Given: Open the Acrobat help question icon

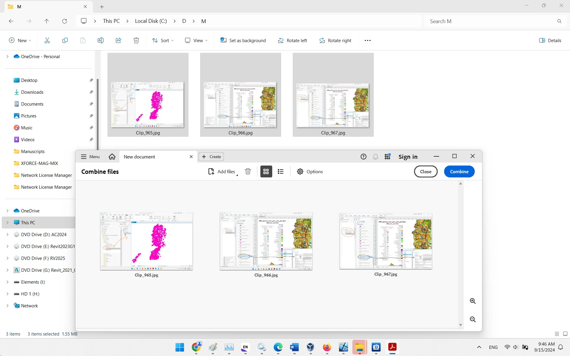Looking at the screenshot, I should point(363,157).
